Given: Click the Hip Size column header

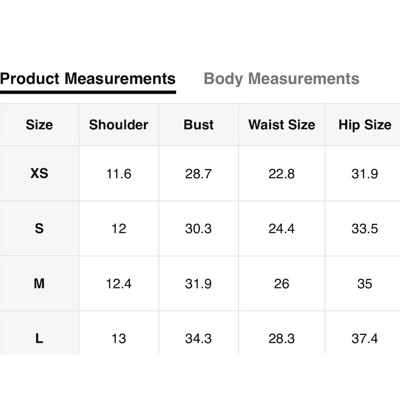Looking at the screenshot, I should pos(365,125).
